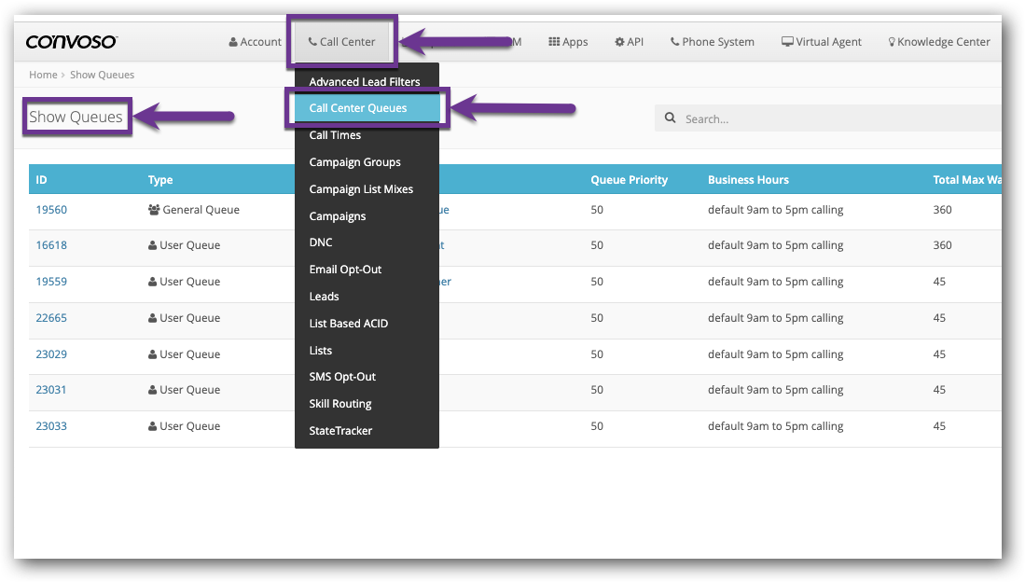
Task: Open the Virtual Agent menu
Action: click(821, 42)
